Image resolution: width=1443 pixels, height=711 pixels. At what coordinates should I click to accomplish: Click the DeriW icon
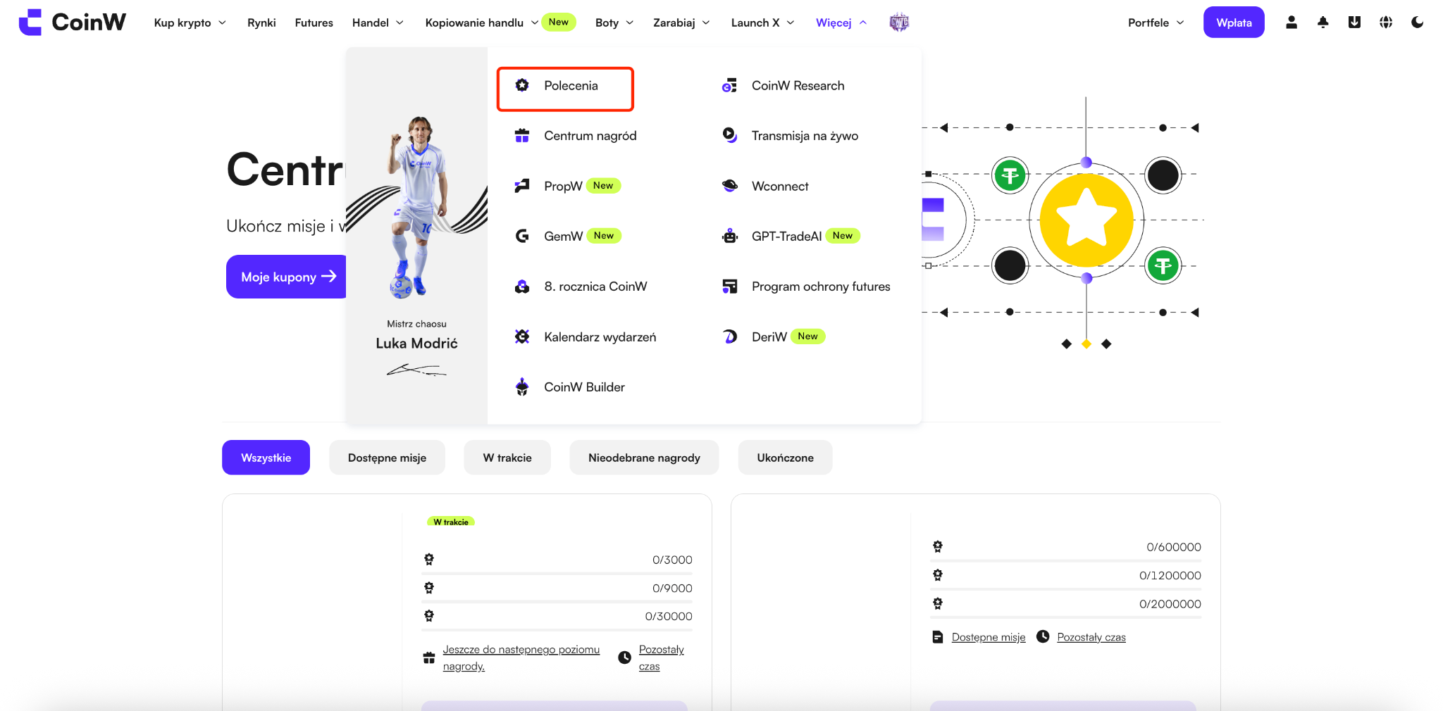coord(730,336)
